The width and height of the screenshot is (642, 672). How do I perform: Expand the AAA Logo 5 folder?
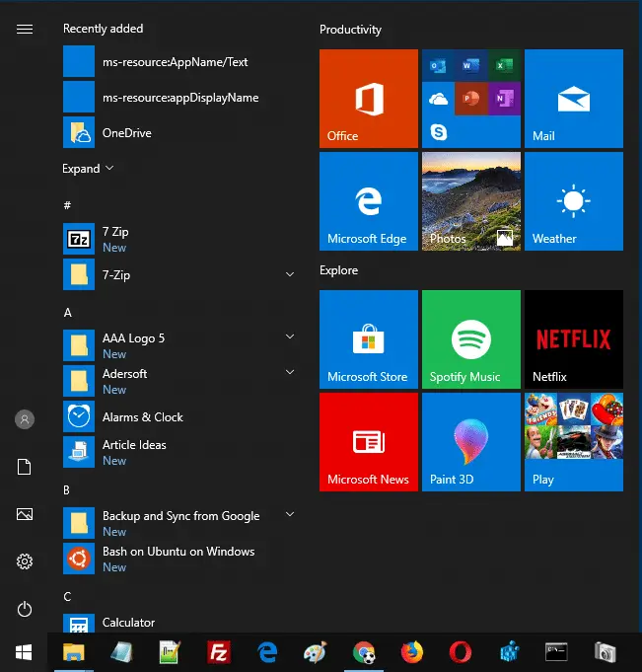pos(290,337)
